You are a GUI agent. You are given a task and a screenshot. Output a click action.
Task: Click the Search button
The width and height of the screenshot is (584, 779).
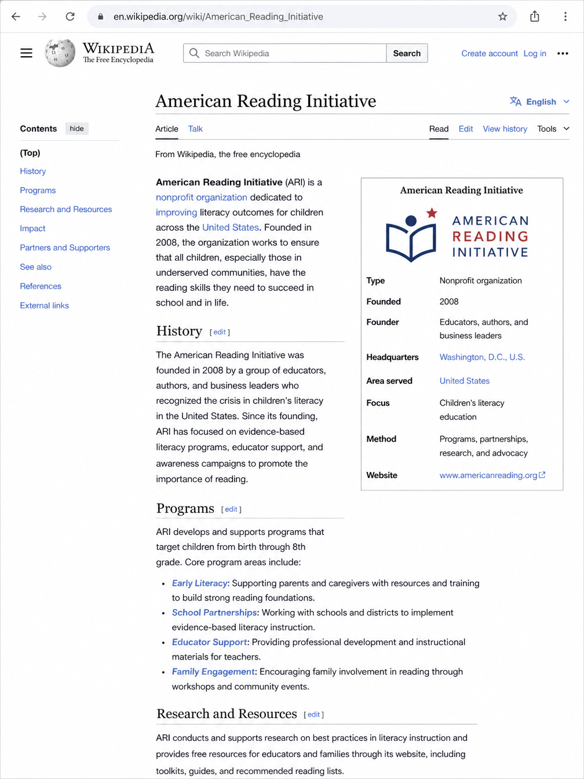pos(407,53)
